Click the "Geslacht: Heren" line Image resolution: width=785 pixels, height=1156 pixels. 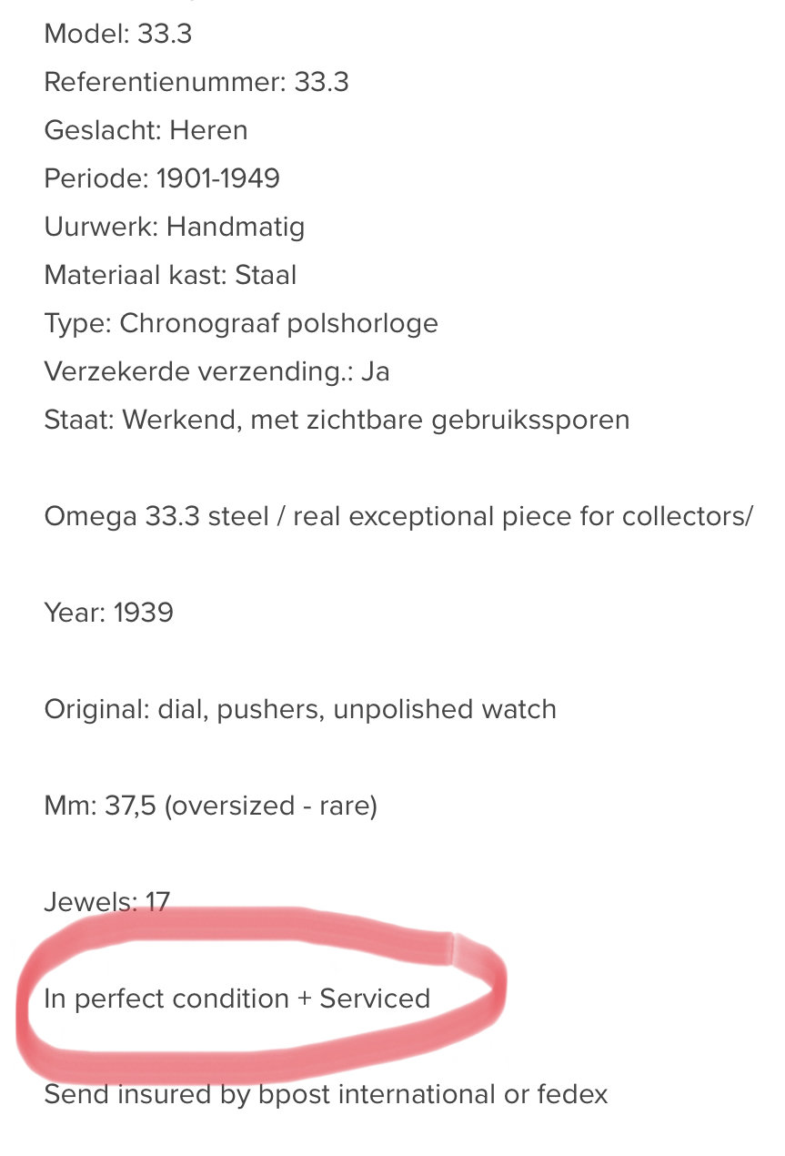(x=146, y=130)
